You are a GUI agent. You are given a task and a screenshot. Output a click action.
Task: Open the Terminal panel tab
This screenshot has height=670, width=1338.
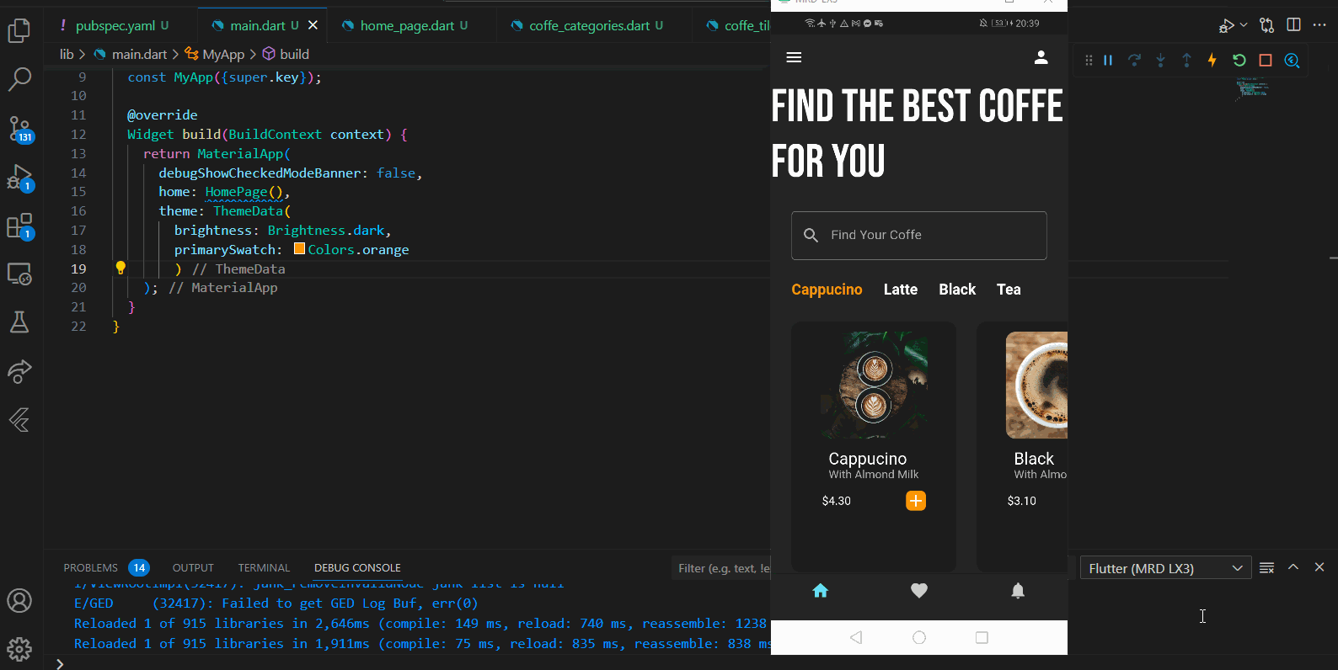click(264, 567)
